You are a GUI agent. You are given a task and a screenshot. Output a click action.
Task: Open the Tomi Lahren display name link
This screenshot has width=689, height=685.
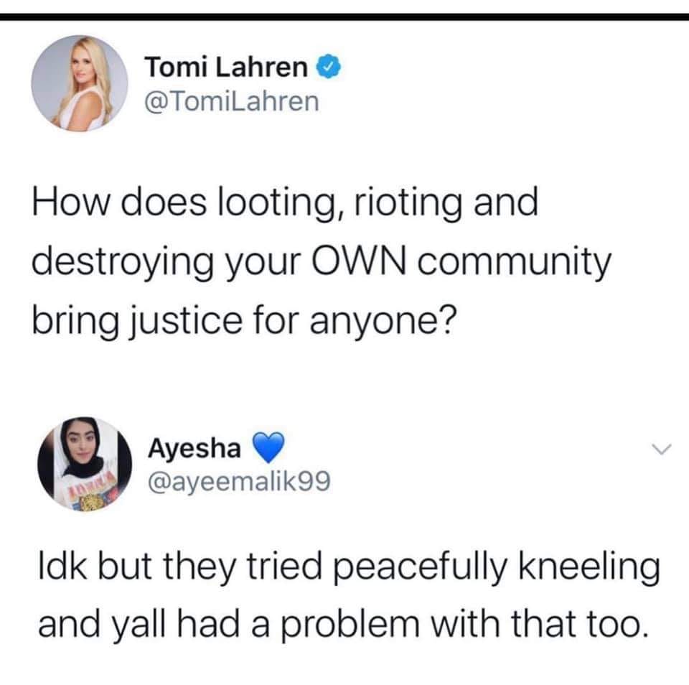[226, 67]
